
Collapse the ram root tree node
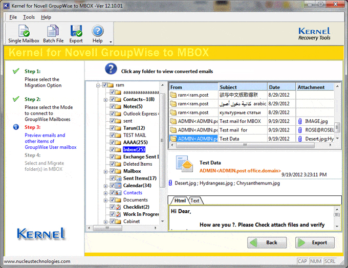click(98, 85)
